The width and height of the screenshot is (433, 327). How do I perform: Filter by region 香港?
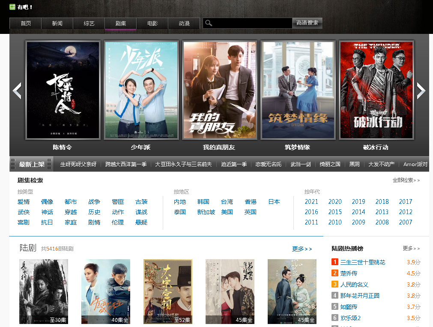pyautogui.click(x=251, y=202)
